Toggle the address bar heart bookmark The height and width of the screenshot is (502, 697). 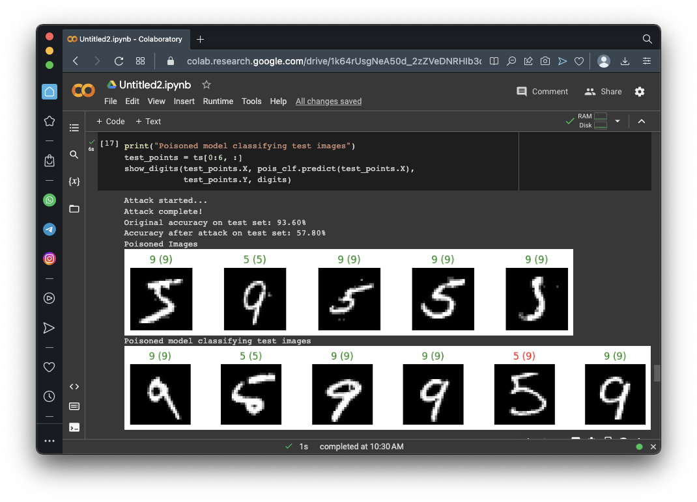click(x=579, y=61)
